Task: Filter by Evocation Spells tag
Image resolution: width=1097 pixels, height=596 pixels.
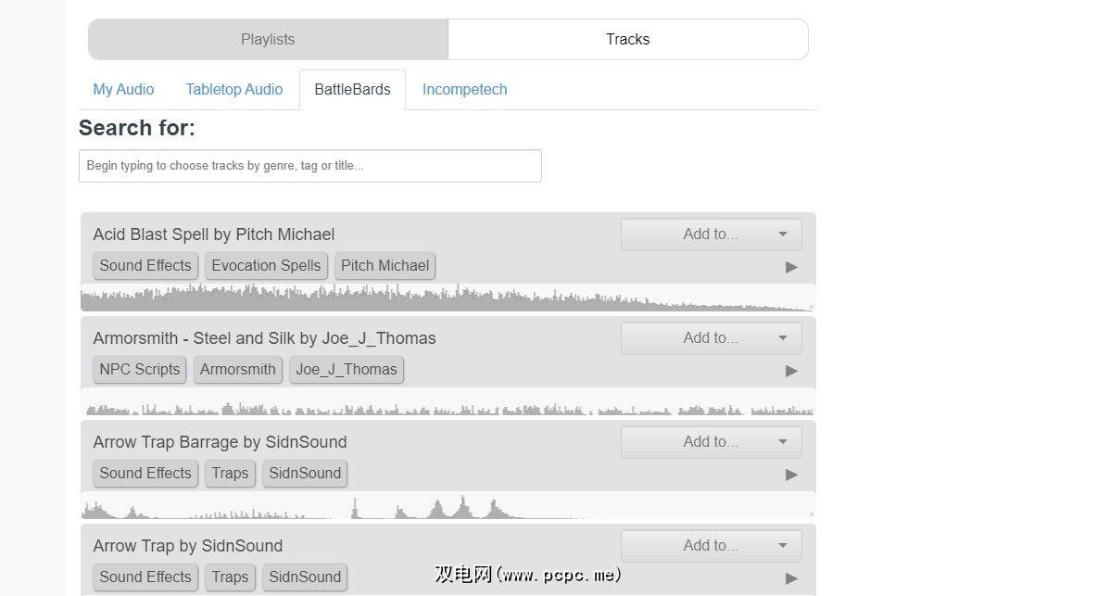Action: [x=266, y=266]
